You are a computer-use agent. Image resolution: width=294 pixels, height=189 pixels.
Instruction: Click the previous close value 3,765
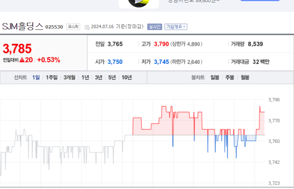(115, 44)
